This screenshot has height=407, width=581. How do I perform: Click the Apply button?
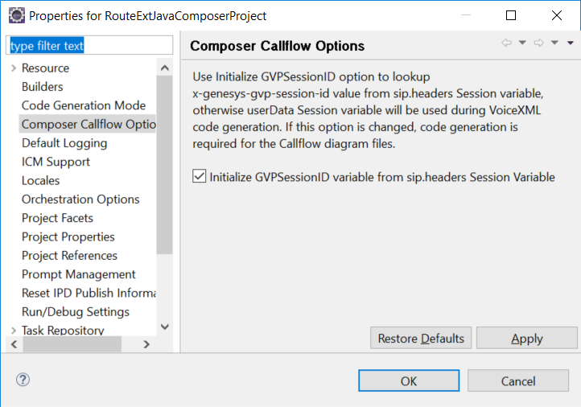click(526, 339)
